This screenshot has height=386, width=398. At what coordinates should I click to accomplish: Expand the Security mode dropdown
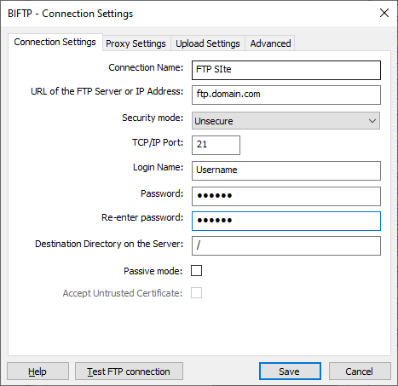click(x=286, y=121)
